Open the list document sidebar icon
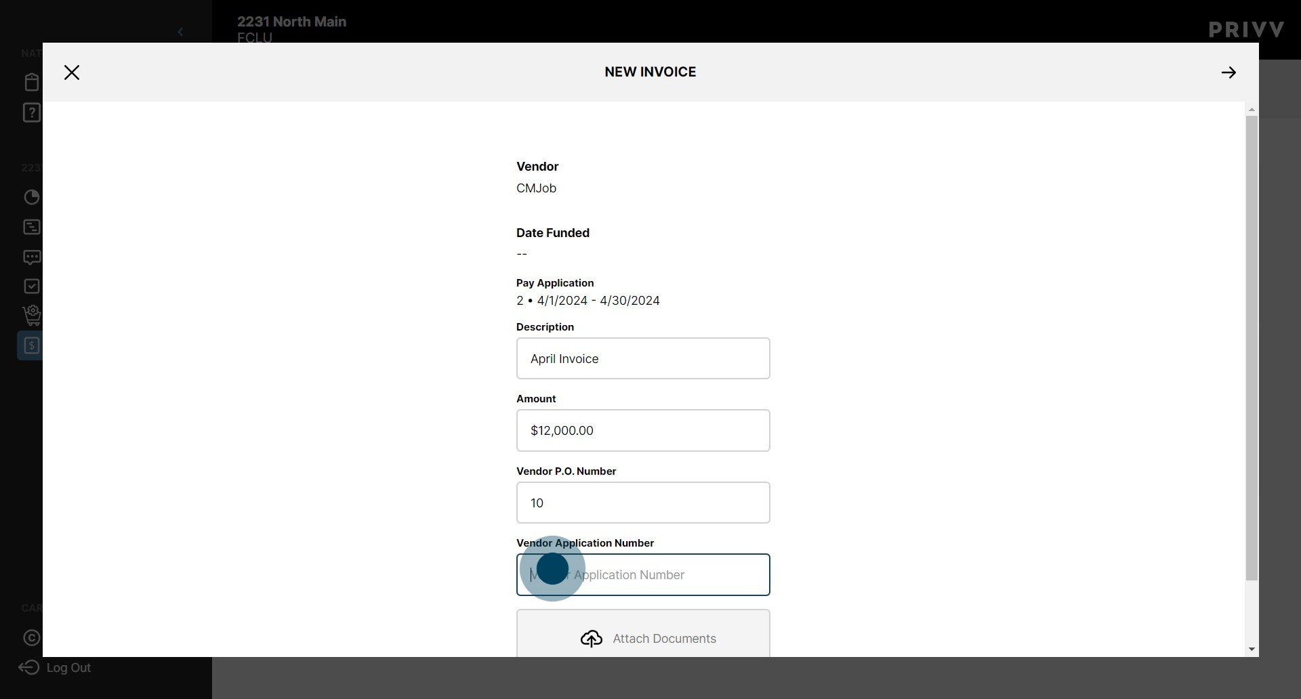 point(32,227)
